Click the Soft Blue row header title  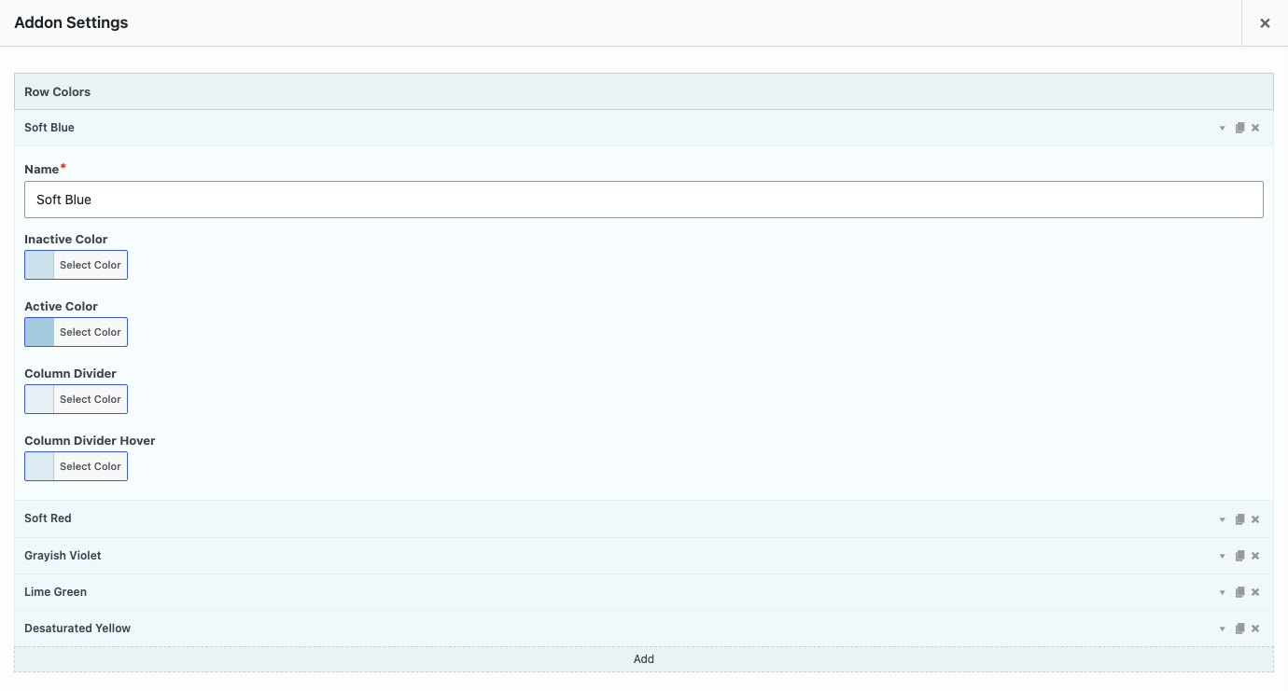click(x=49, y=128)
